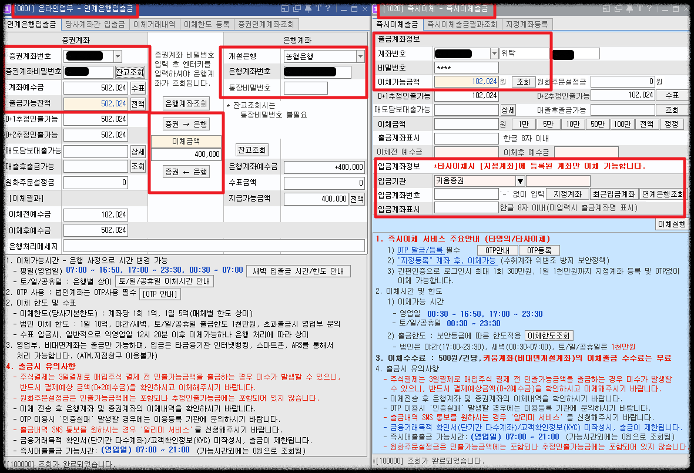Open help on the 즉시이체출금 window
Viewport: 694px width, 473px height.
[x=649, y=8]
